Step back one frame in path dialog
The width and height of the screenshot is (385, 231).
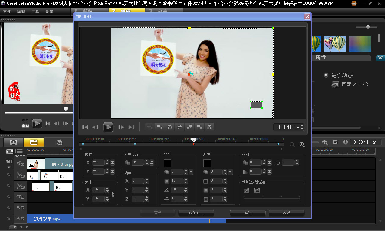point(95,127)
